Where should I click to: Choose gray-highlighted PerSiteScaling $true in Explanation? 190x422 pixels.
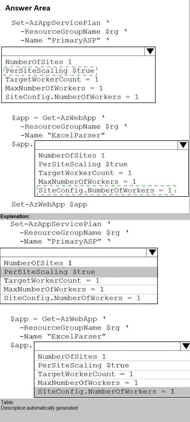click(49, 272)
